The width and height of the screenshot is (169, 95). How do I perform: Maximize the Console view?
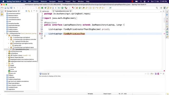tap(163, 74)
